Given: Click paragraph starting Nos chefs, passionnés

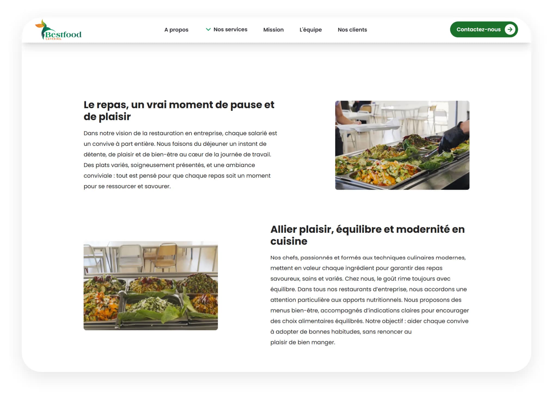Looking at the screenshot, I should coord(370,300).
